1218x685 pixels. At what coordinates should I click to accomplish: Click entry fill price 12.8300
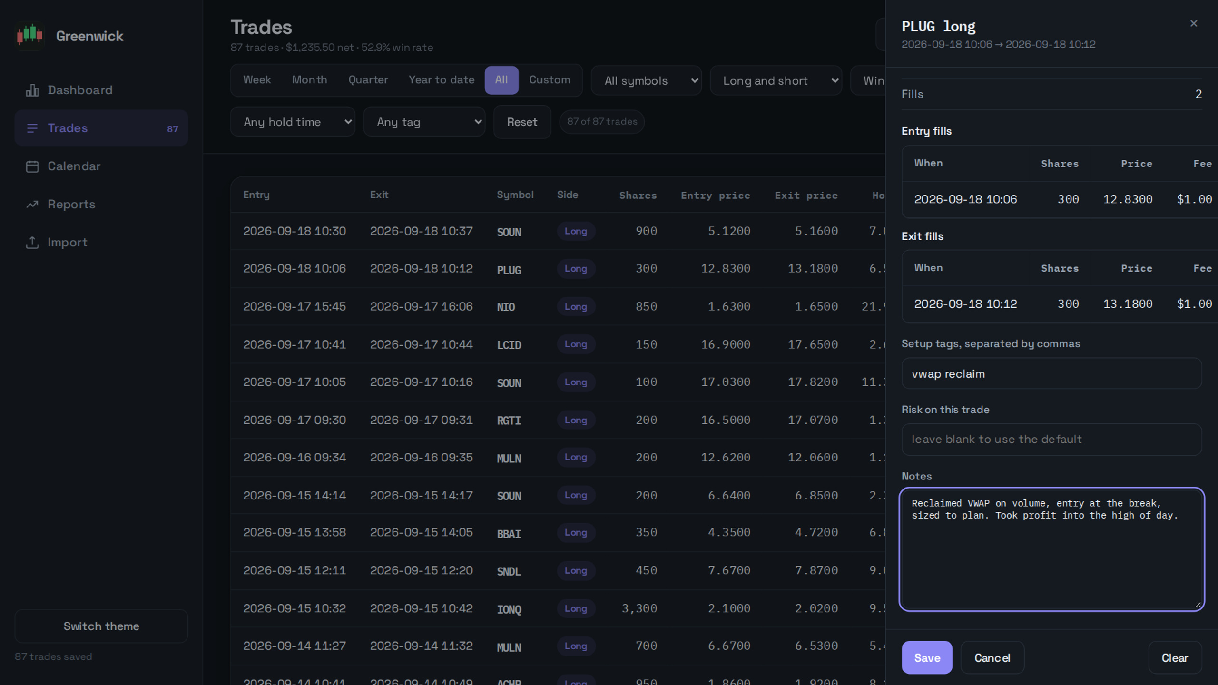pos(1128,199)
